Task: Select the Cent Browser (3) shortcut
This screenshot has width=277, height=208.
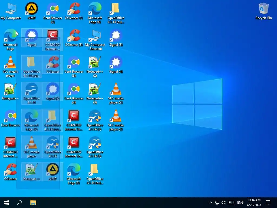Action: (74, 67)
